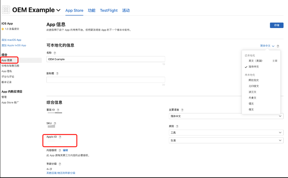The width and height of the screenshot is (288, 178).
Task: Choose checked 简体中文 in language menu
Action: point(254,67)
